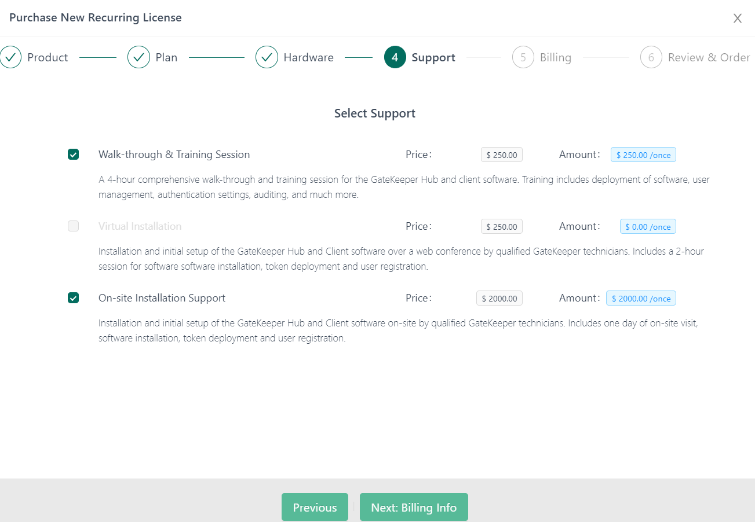Image resolution: width=755 pixels, height=522 pixels.
Task: Select the Review & Order step label
Action: pos(709,57)
